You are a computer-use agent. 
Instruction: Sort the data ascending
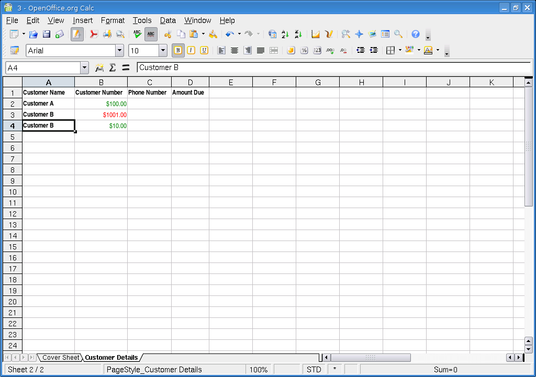285,35
